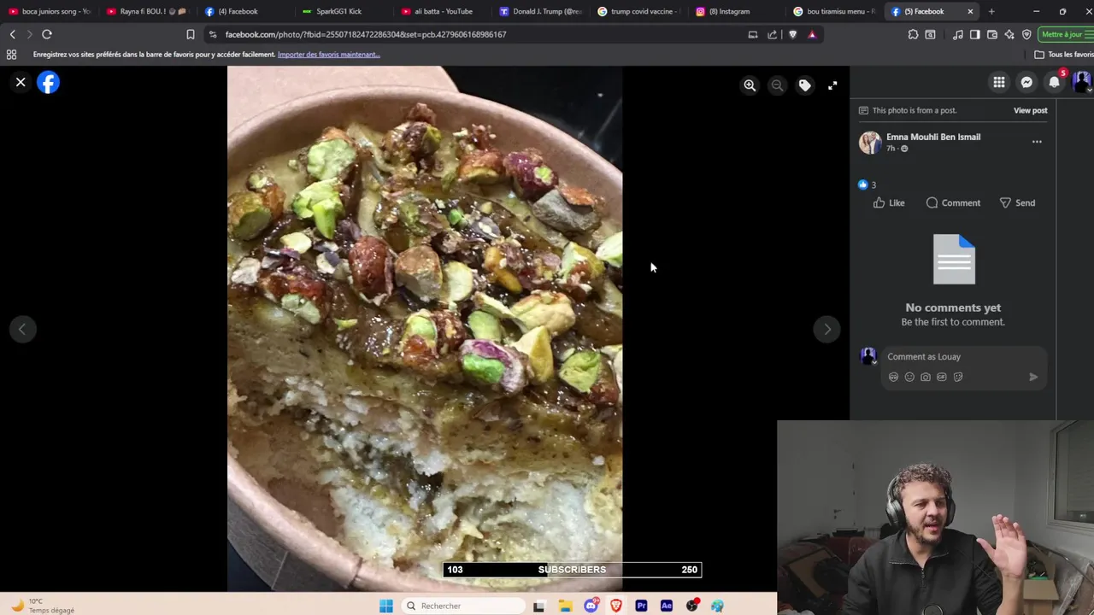Add a sticker to the comment
This screenshot has width=1094, height=615.
pos(958,377)
